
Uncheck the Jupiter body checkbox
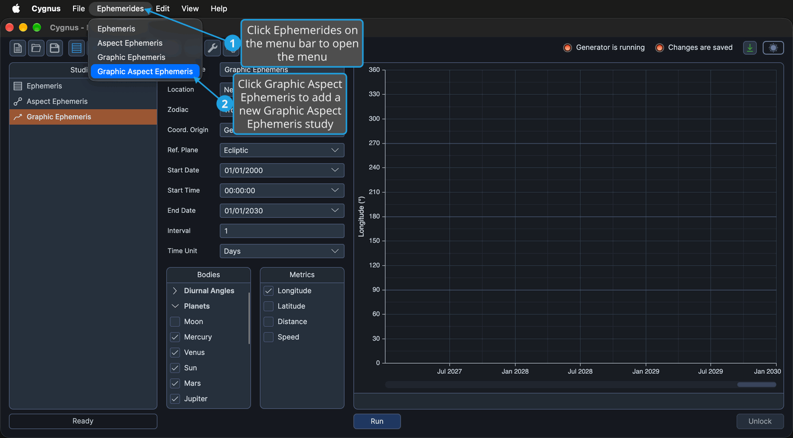175,399
